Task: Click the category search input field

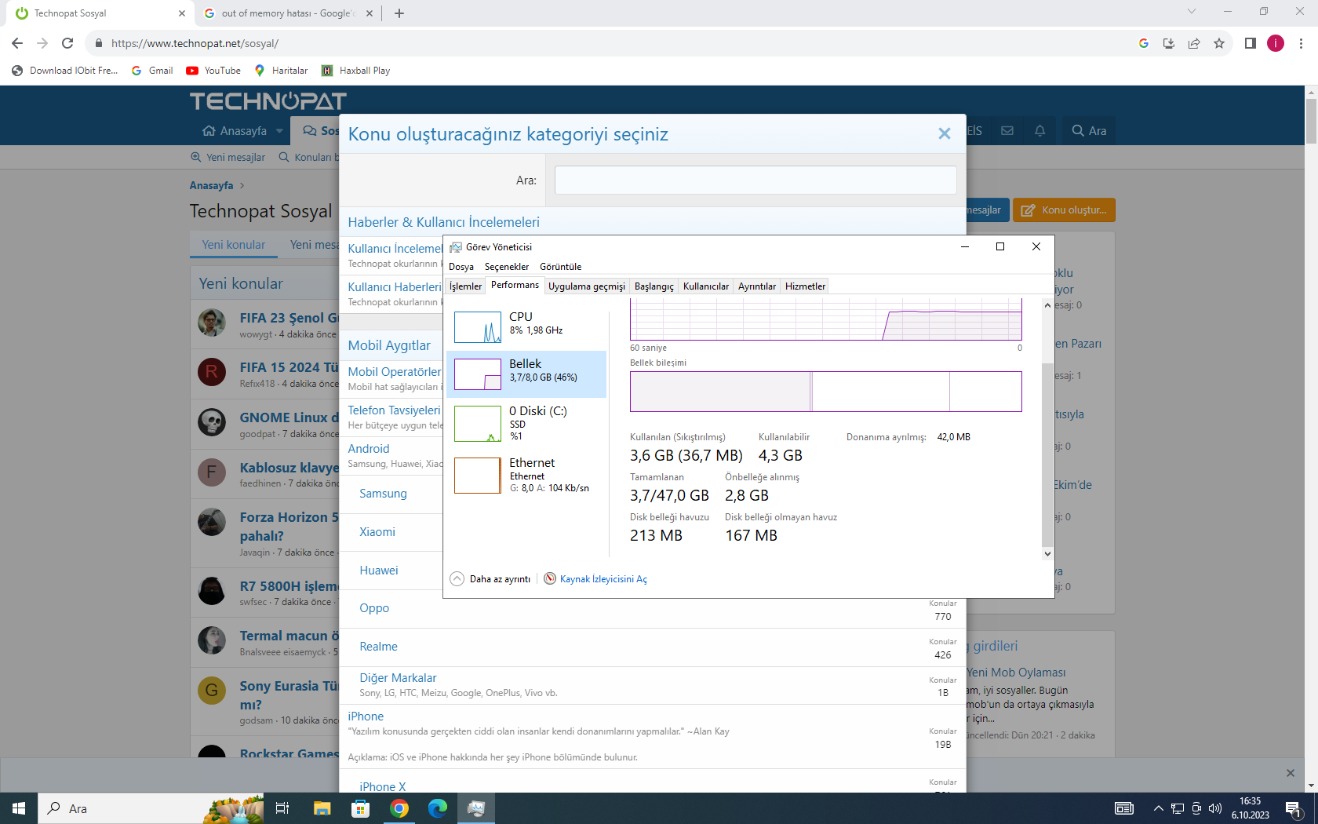Action: [x=755, y=180]
